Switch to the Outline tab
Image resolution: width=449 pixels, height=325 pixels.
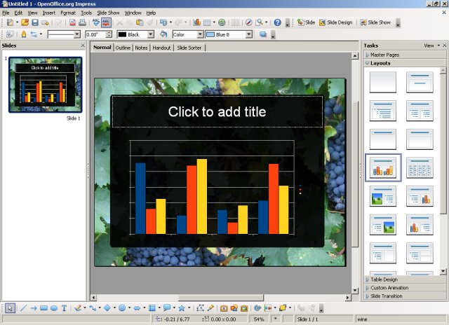point(123,48)
